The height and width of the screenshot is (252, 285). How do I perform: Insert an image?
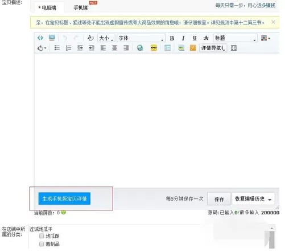pos(181,48)
